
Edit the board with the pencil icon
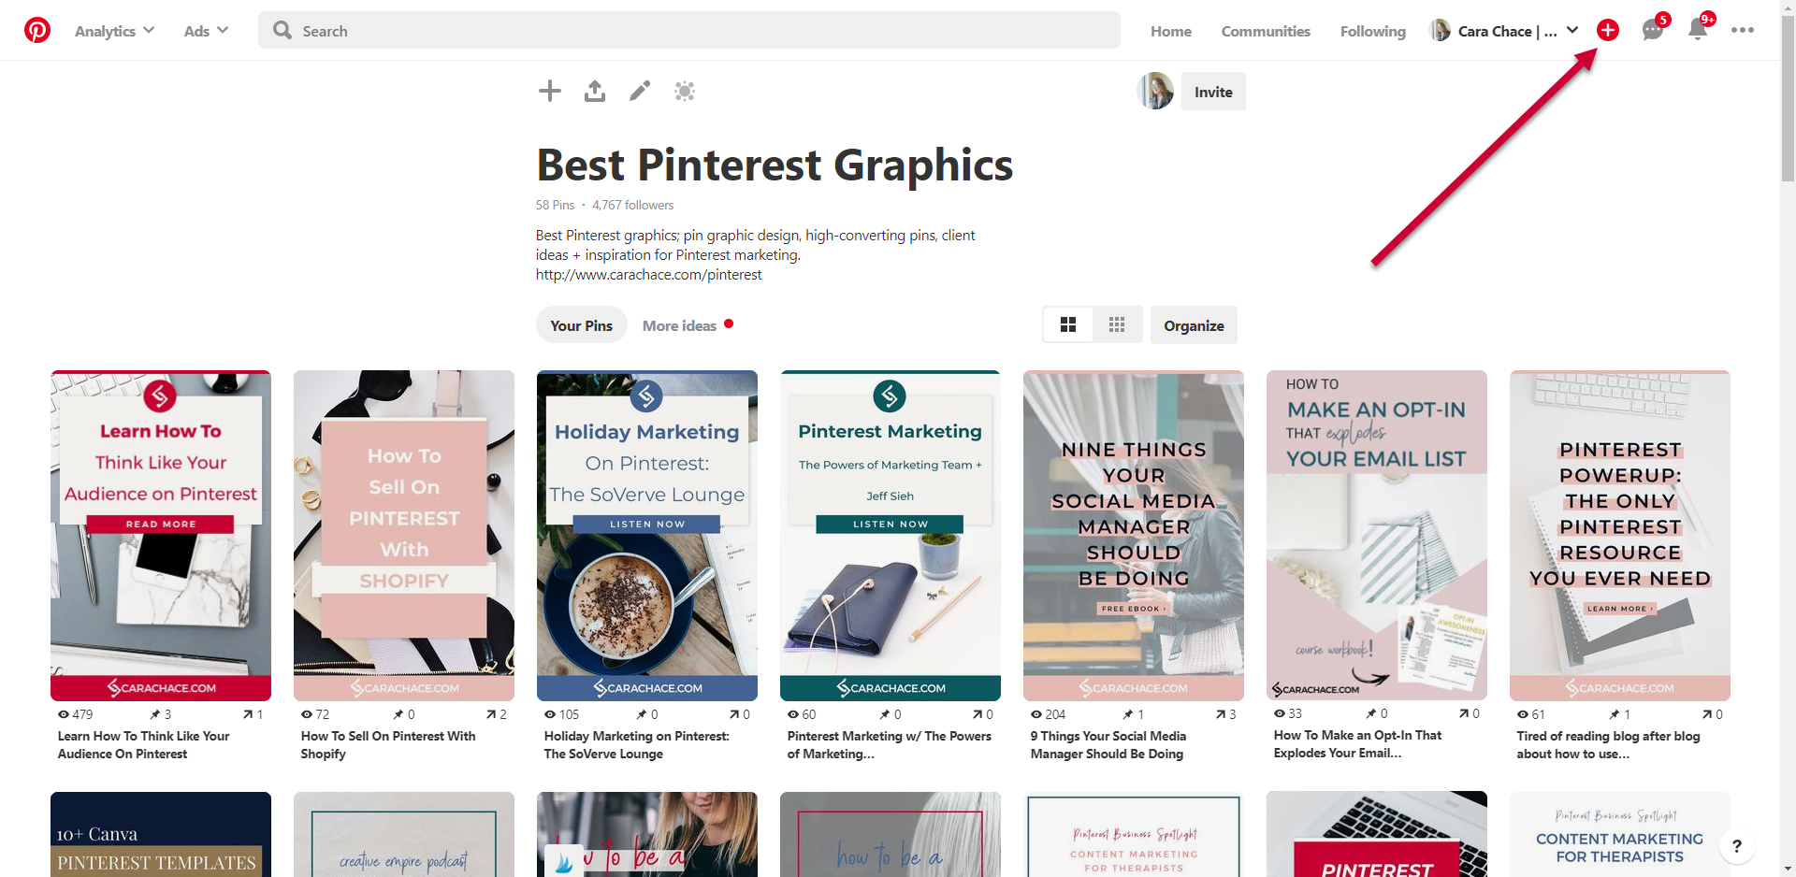click(x=640, y=91)
